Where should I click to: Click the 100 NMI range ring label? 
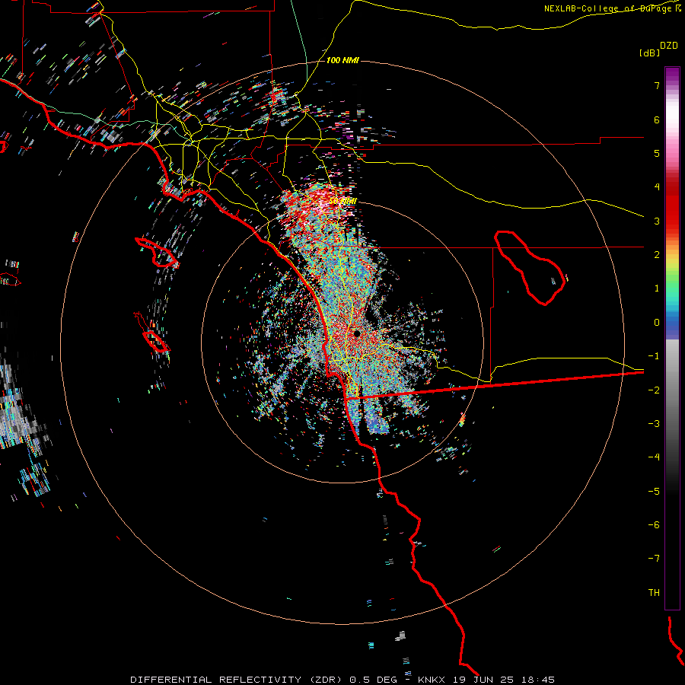pos(342,60)
